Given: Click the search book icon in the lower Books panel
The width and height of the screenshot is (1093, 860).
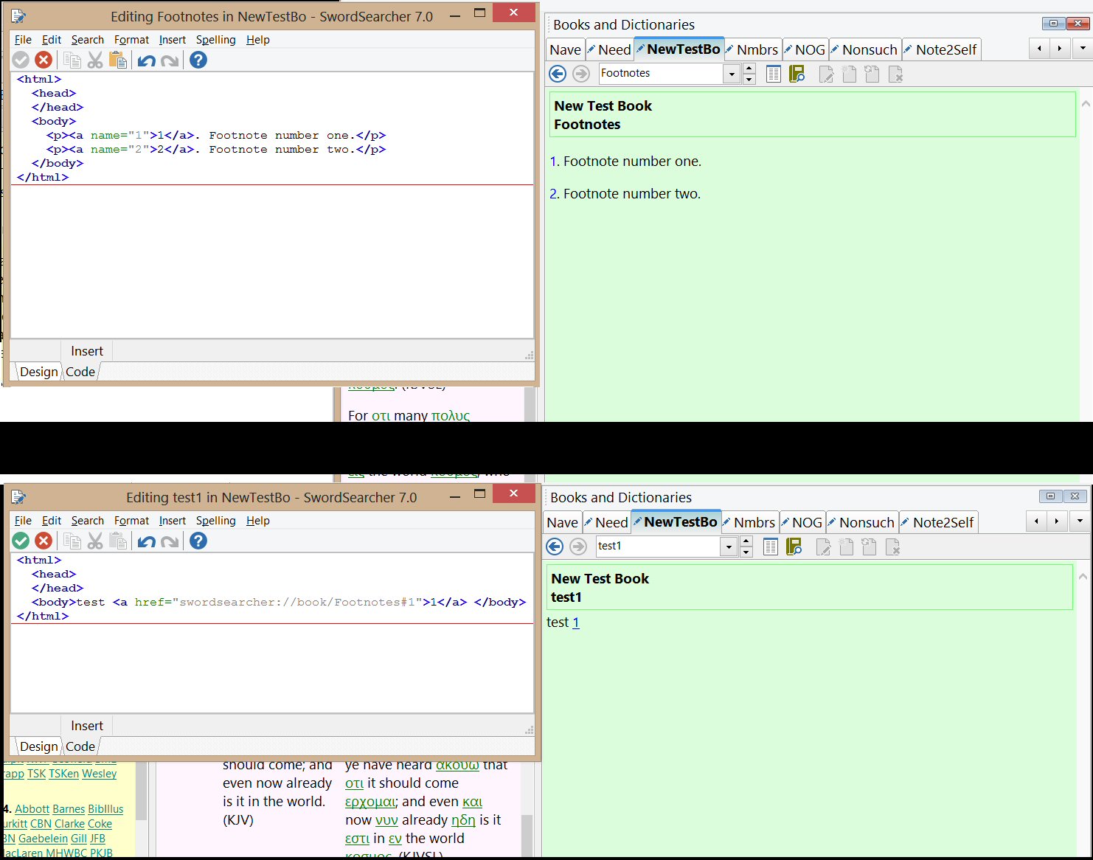Looking at the screenshot, I should [x=794, y=547].
